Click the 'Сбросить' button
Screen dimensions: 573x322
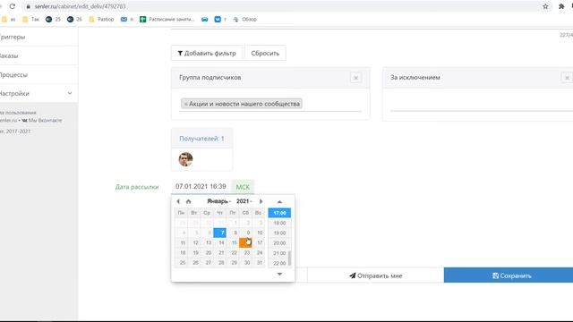tap(265, 54)
